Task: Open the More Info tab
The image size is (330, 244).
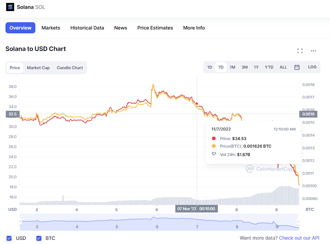Action: tap(194, 28)
